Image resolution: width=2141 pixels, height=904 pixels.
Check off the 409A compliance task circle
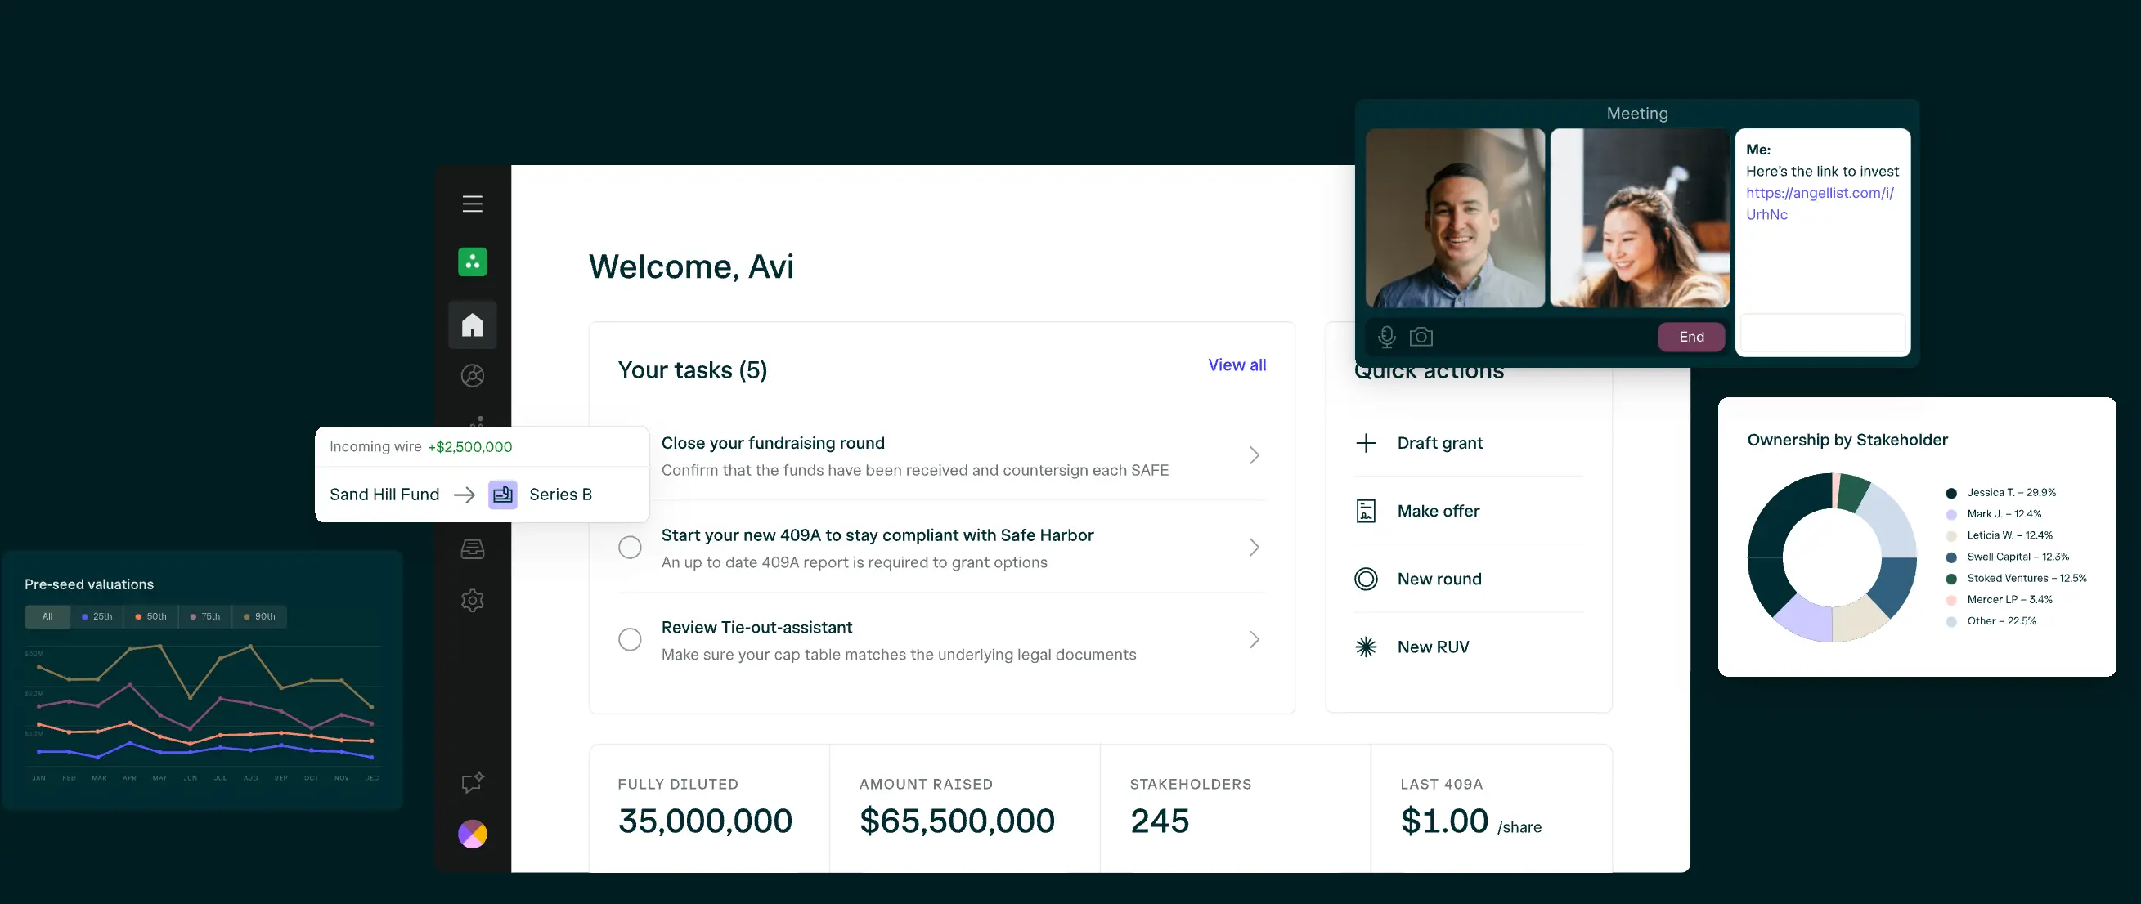[630, 547]
